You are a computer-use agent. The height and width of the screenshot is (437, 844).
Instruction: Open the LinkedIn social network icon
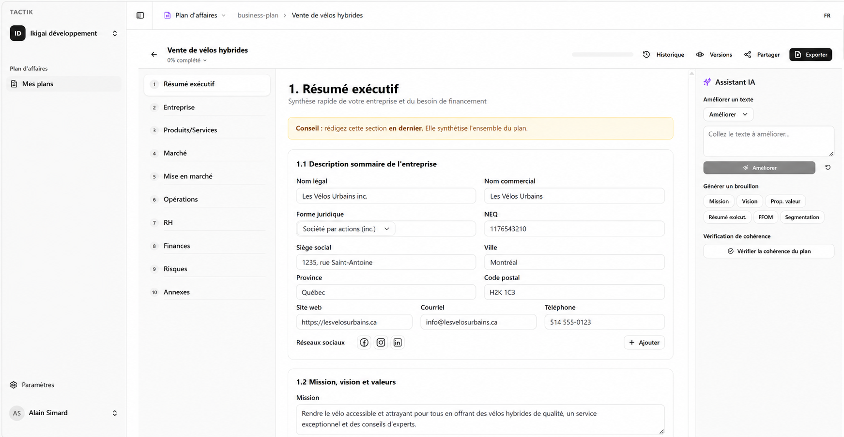[x=398, y=343]
